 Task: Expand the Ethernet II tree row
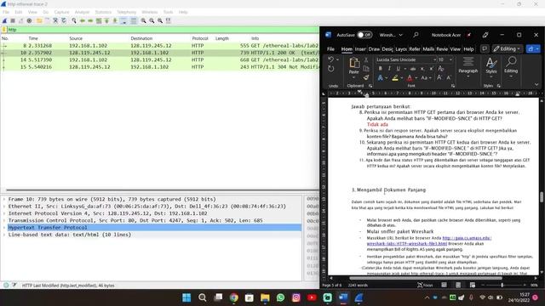click(x=4, y=207)
